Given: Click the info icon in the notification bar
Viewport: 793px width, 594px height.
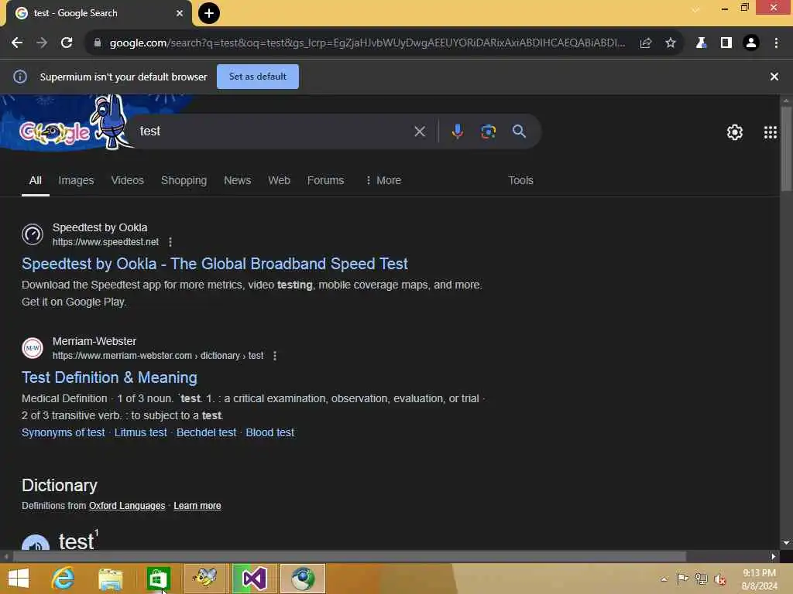Looking at the screenshot, I should (20, 77).
